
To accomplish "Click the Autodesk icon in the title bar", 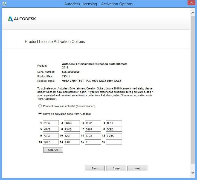I will (4, 4).
